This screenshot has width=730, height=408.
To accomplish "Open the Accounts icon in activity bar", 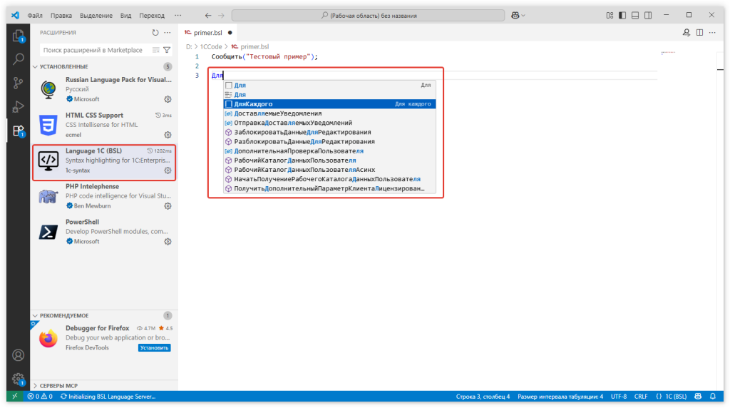I will [18, 355].
